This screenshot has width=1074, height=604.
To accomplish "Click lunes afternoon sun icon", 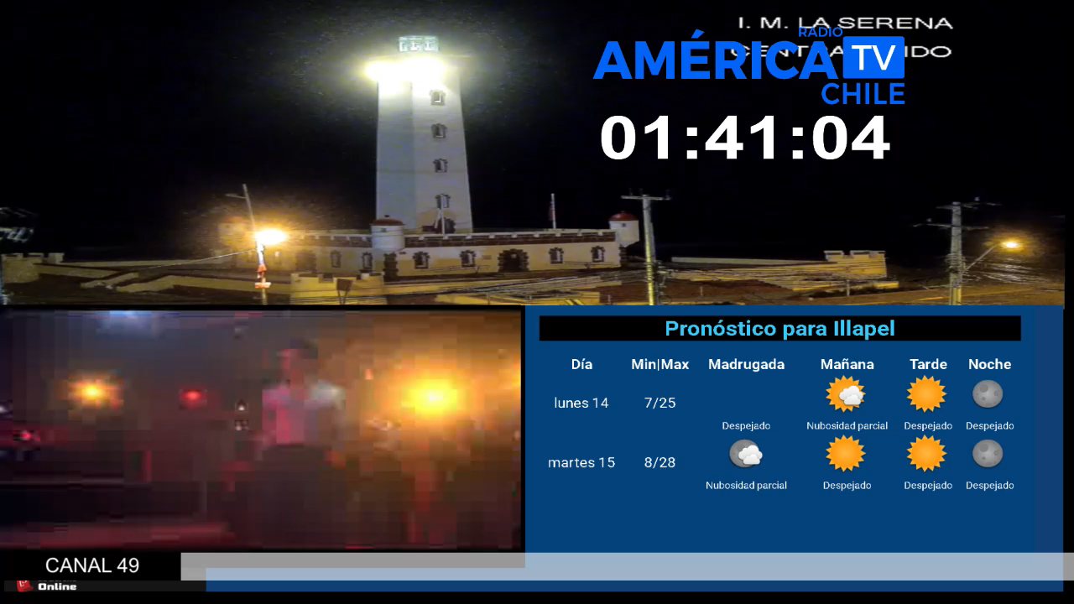I will [x=927, y=394].
